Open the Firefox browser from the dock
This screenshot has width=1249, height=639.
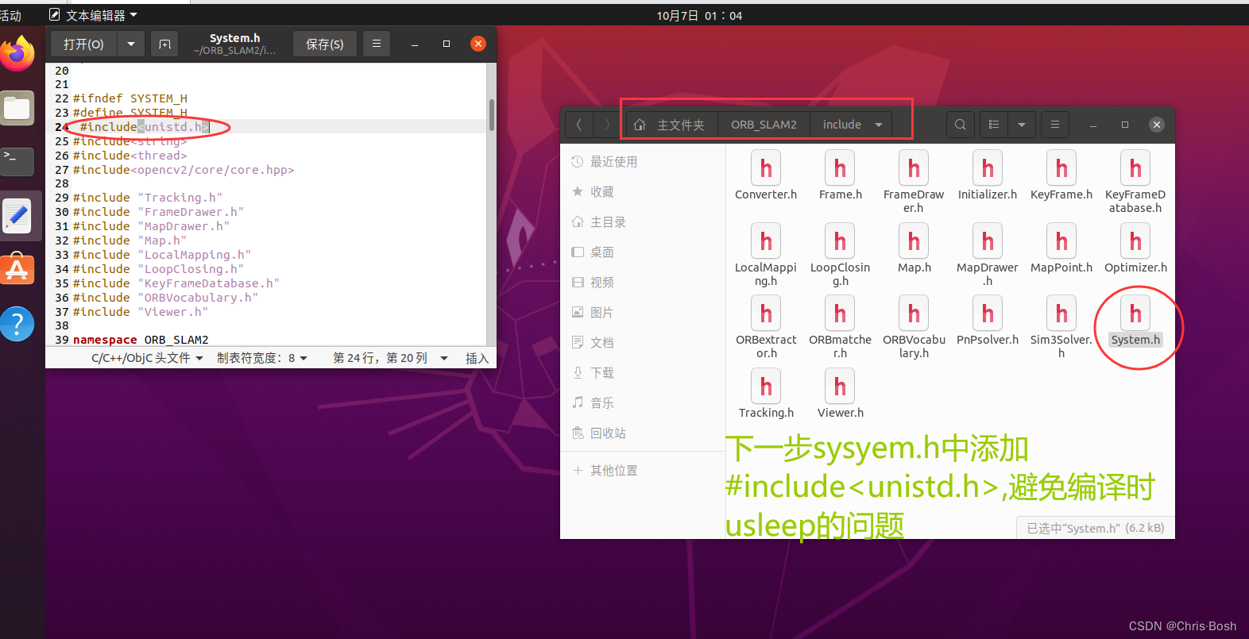17,54
